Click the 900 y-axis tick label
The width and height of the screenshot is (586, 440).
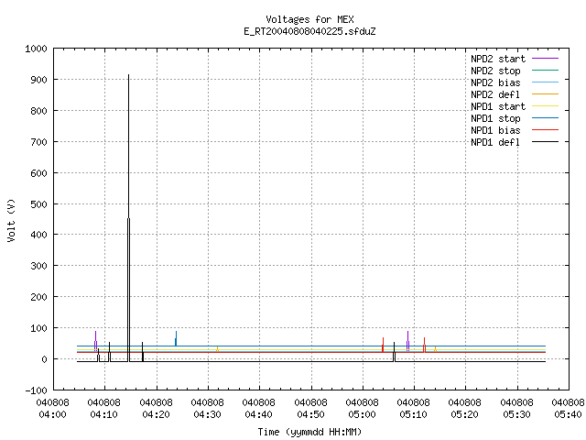point(38,80)
